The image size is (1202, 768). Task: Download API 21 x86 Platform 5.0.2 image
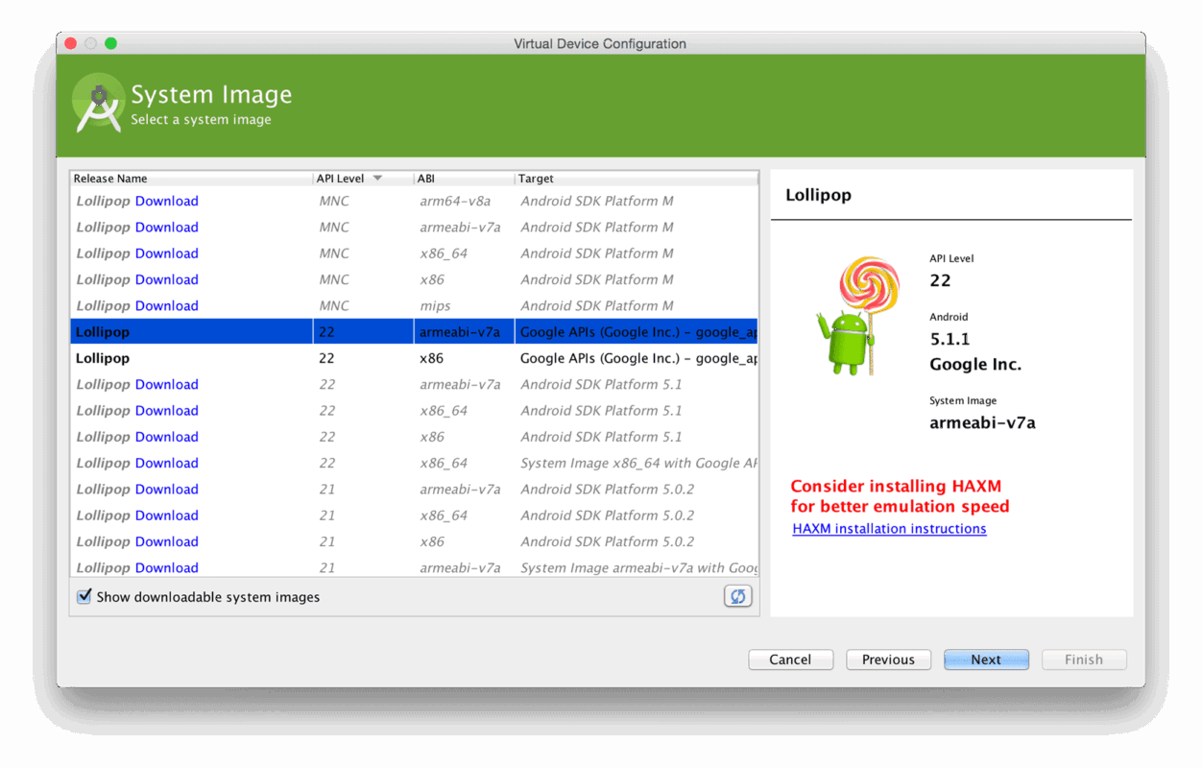[166, 541]
